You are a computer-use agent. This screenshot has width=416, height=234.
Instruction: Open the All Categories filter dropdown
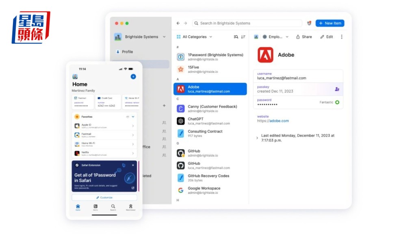[x=195, y=37]
